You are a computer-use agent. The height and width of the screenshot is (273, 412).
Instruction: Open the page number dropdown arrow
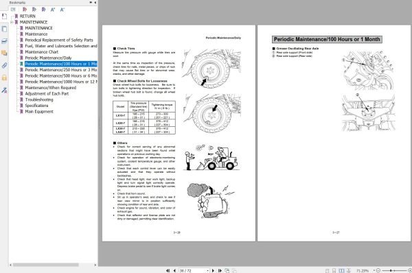click(x=207, y=271)
